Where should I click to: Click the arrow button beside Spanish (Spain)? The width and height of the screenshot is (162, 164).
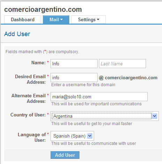click(x=90, y=136)
